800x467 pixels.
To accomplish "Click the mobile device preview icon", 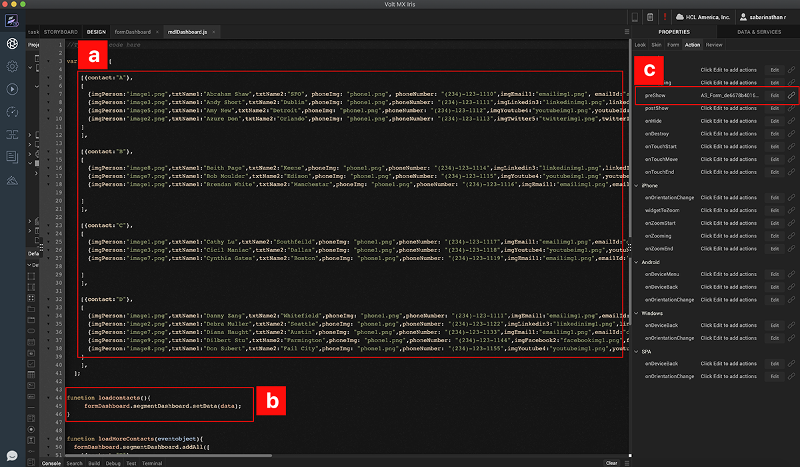I will 635,17.
